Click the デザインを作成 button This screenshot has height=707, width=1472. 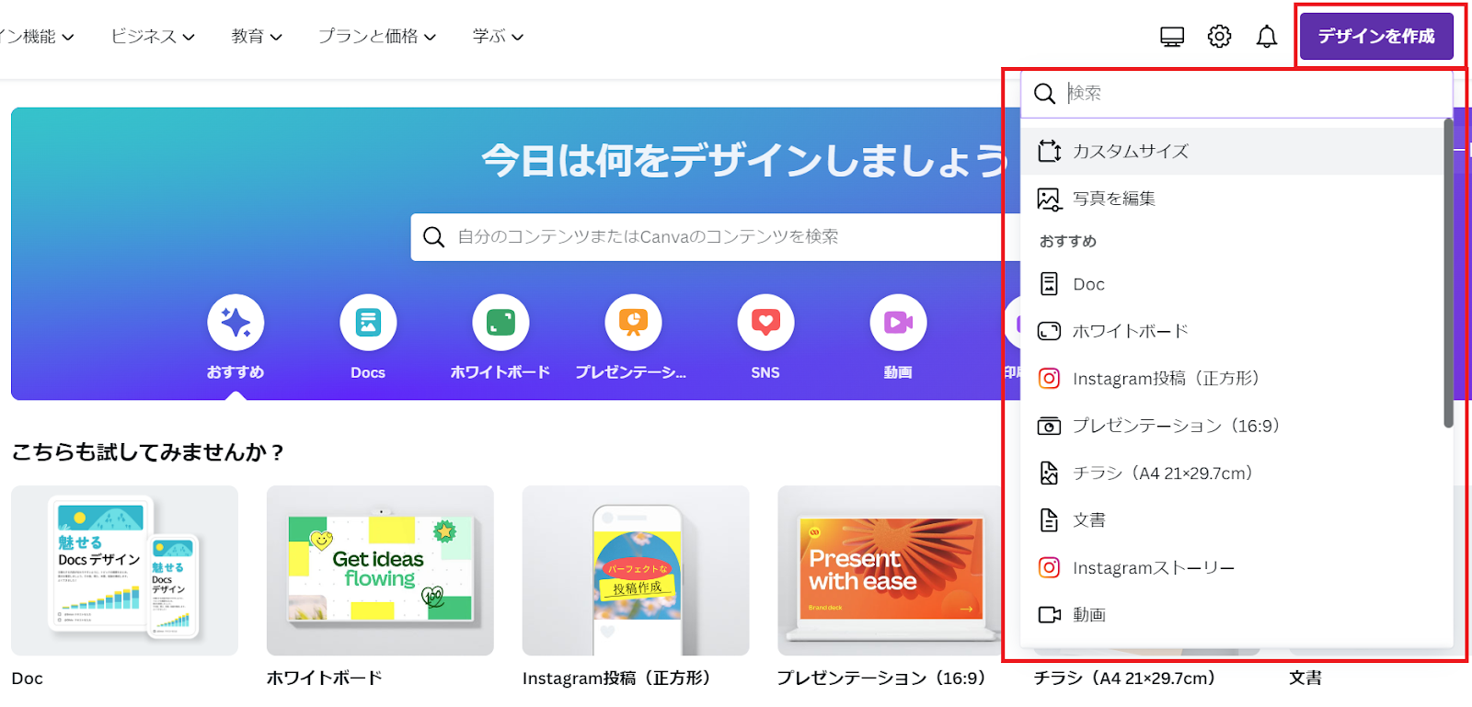point(1375,37)
